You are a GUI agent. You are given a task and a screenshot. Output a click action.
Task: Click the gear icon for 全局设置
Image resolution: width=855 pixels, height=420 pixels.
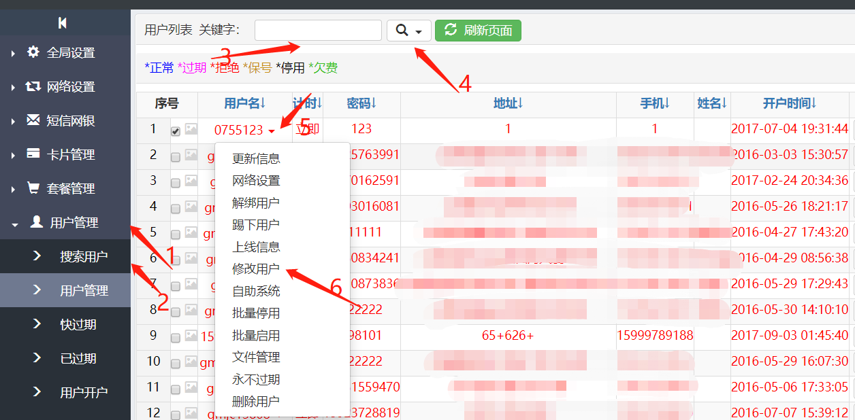[x=33, y=52]
